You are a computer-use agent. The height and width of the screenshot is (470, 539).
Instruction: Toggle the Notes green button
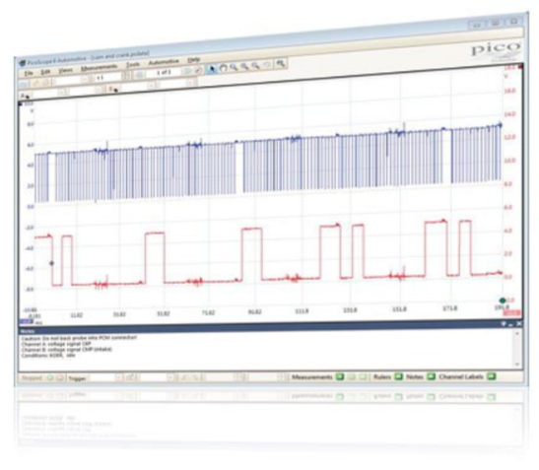(x=431, y=376)
